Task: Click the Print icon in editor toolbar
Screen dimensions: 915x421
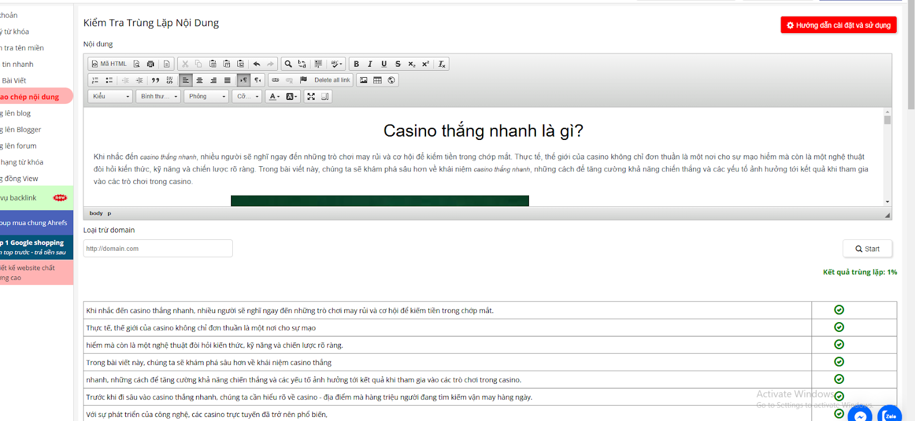Action: coord(150,64)
